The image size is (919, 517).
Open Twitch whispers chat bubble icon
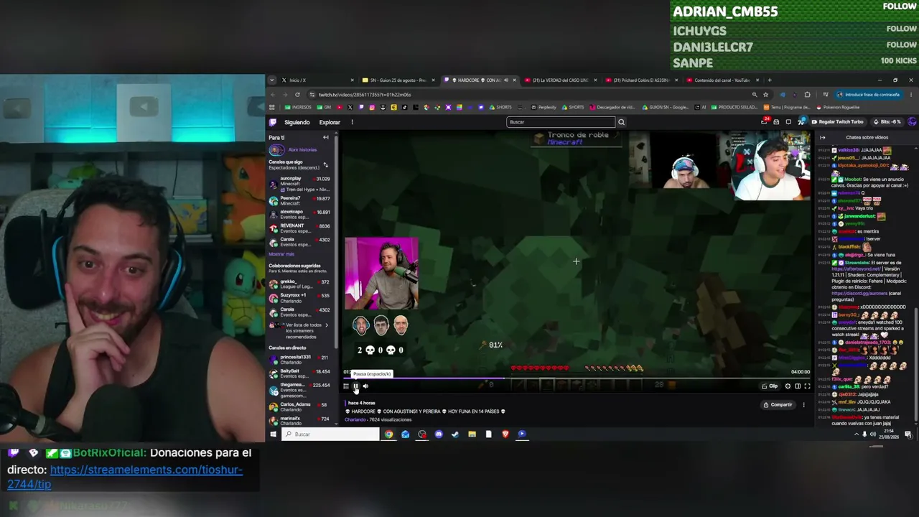tap(788, 122)
